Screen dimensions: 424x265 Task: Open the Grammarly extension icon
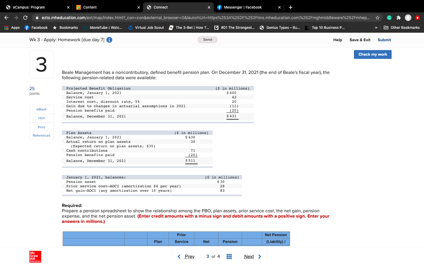click(x=389, y=18)
